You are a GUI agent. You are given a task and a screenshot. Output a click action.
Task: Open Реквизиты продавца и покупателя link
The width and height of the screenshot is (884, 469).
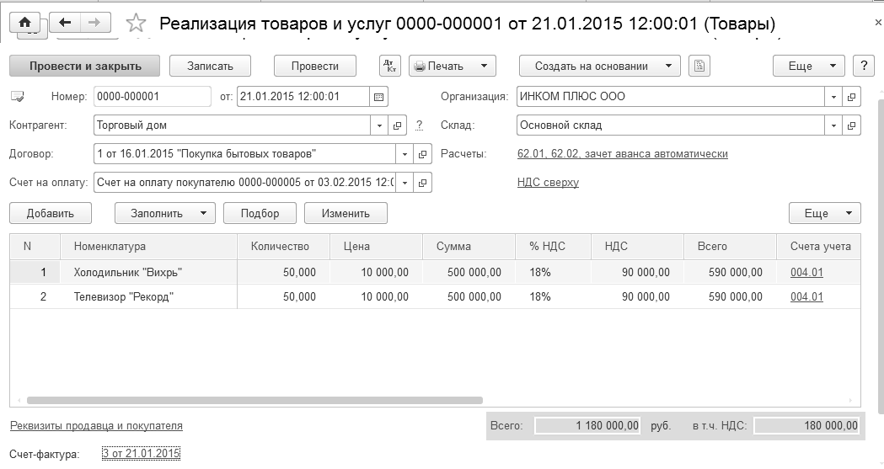[x=96, y=426]
